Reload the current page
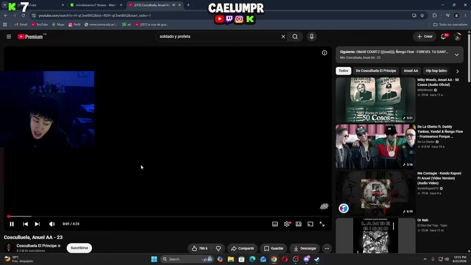Screen dimensions: 471x265 point(23,15)
